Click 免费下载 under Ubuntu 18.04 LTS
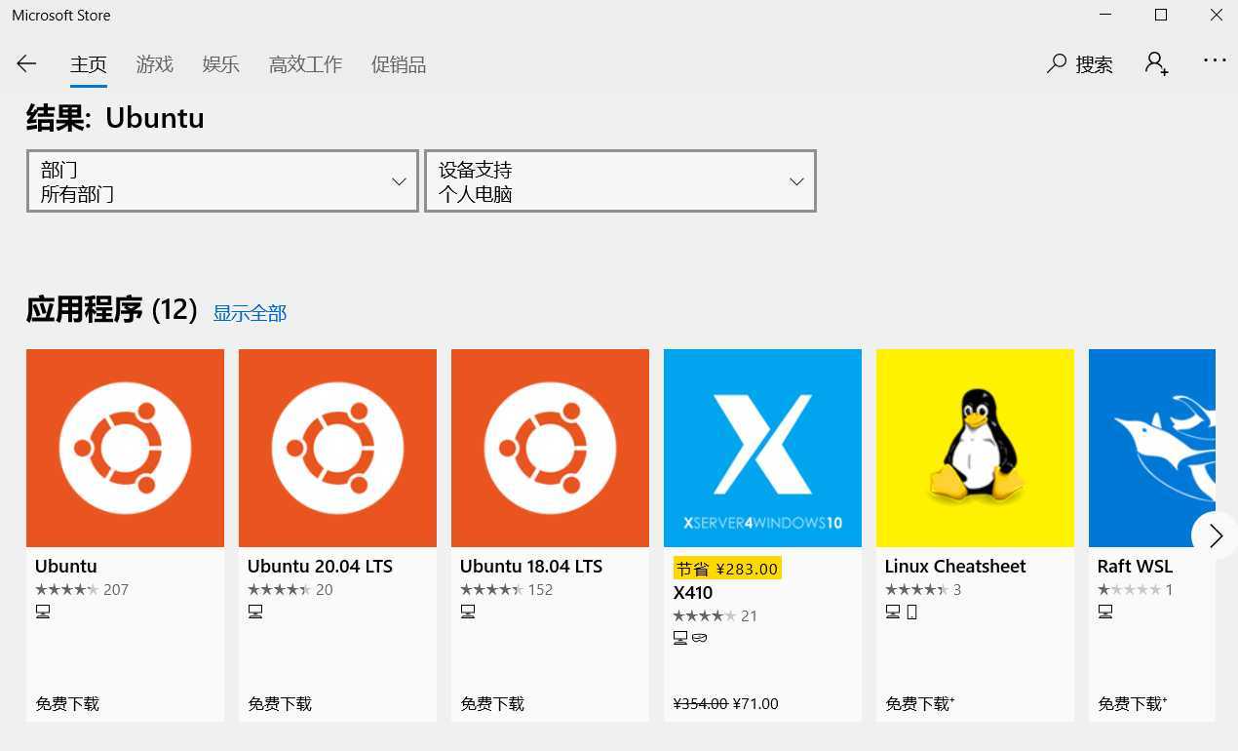The height and width of the screenshot is (751, 1238). [x=492, y=703]
